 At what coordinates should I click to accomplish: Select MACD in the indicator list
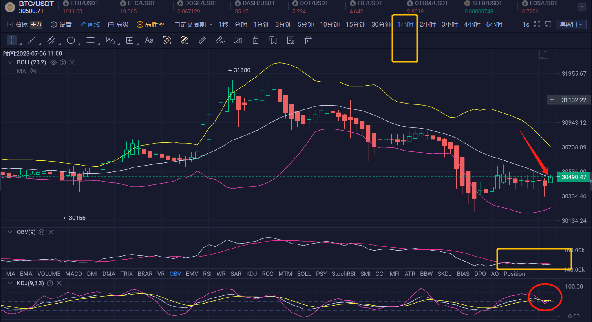73,274
